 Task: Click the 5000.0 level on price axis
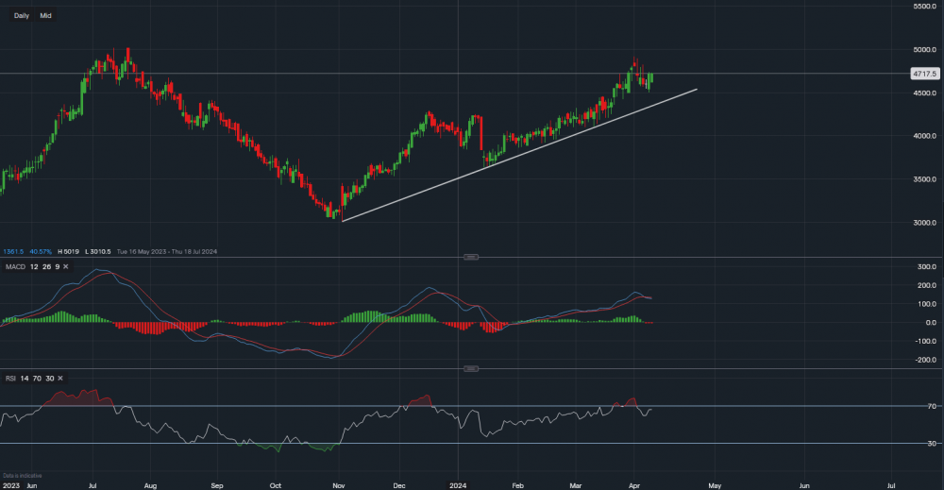[921, 49]
